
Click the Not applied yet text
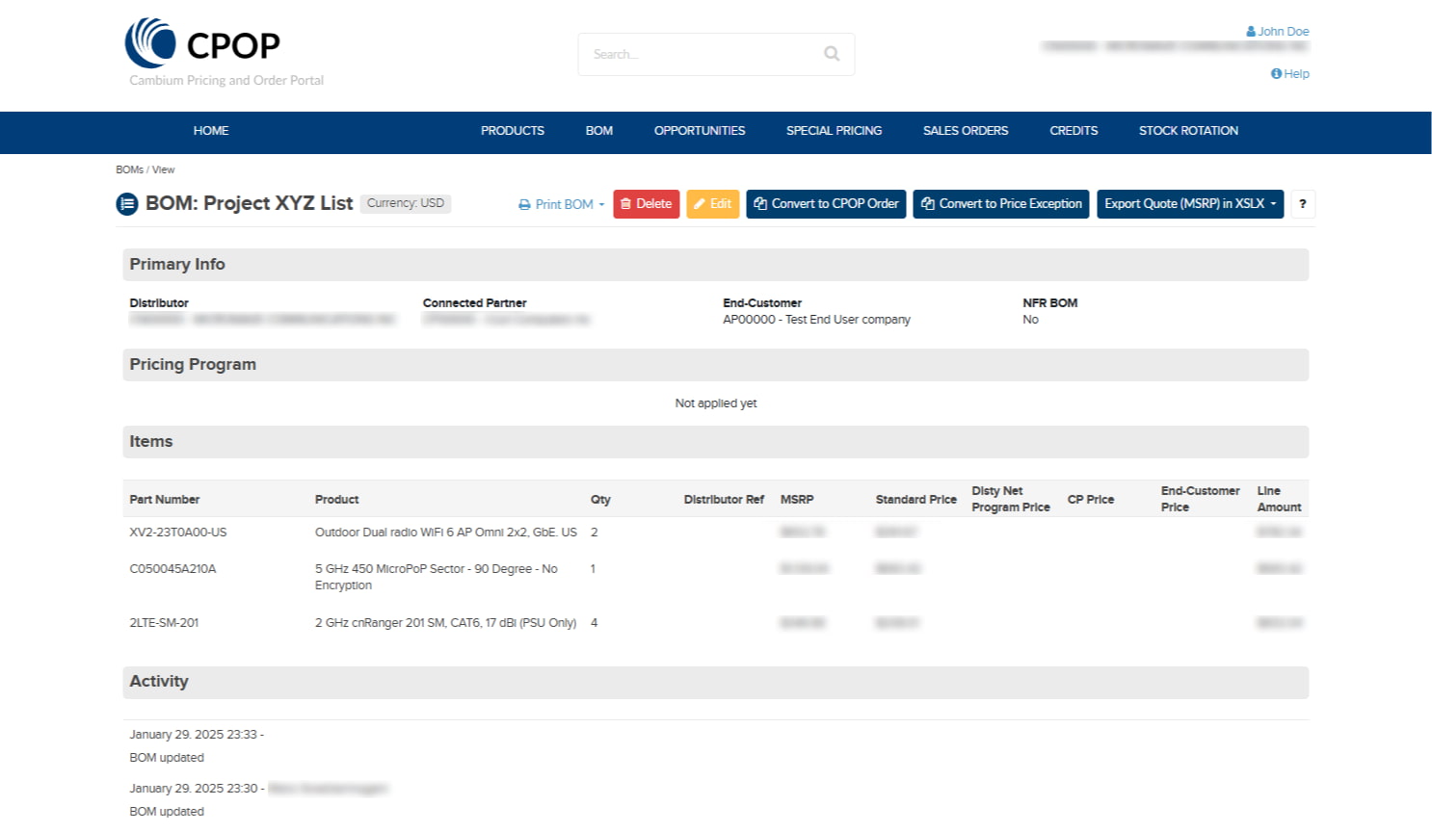tap(716, 403)
